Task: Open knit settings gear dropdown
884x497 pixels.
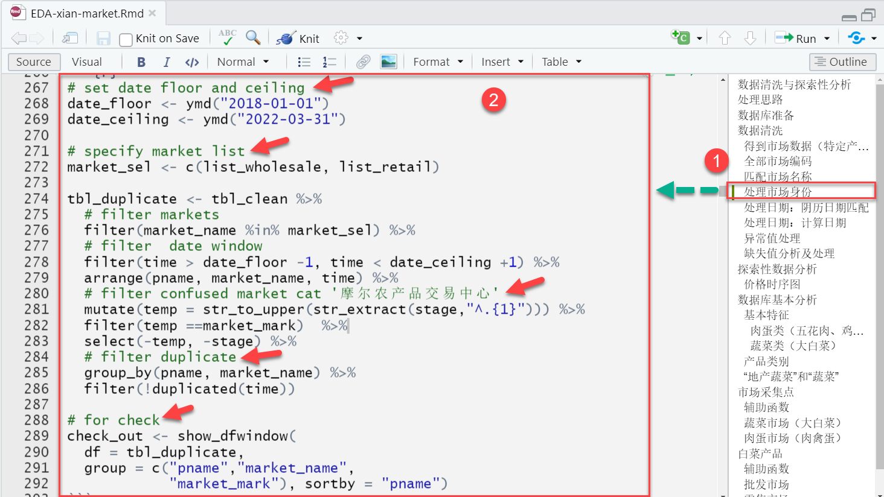Action: 348,39
